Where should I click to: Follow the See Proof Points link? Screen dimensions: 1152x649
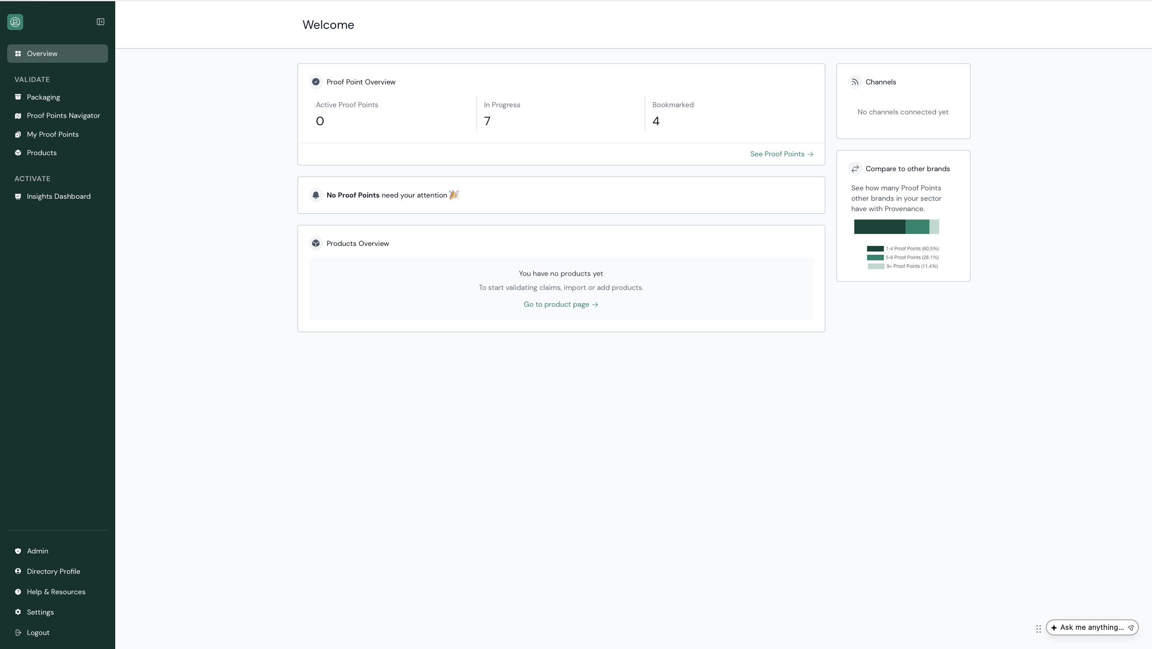click(782, 154)
